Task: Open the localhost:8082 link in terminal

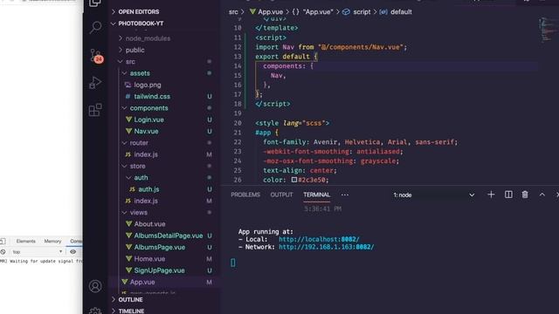Action: coord(319,239)
